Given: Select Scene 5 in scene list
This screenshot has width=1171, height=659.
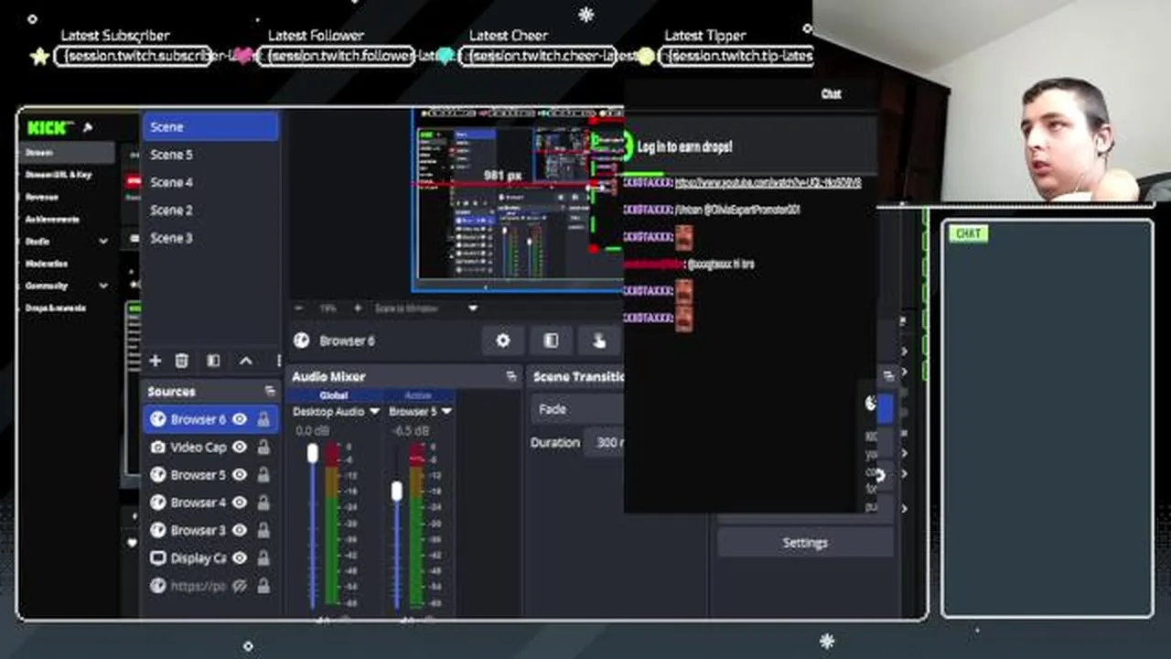Looking at the screenshot, I should pos(210,155).
